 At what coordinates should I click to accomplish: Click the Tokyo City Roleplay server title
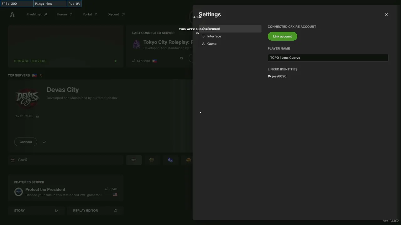(168, 42)
